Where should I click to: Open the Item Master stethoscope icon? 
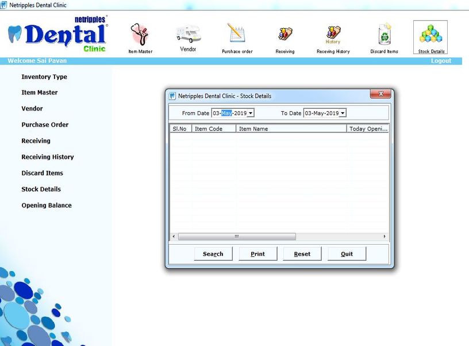coord(140,38)
